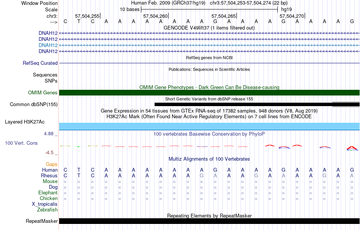The height and width of the screenshot is (230, 360).
Task: Click the Chicken alignment row label
Action: click(49, 198)
